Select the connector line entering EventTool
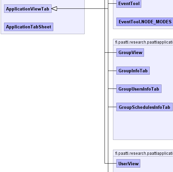This screenshot has height=172, width=173. click(x=112, y=3)
